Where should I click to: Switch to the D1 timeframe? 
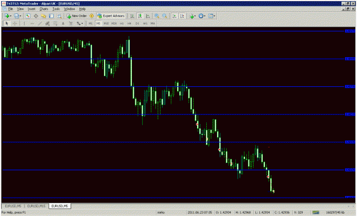coord(137,23)
